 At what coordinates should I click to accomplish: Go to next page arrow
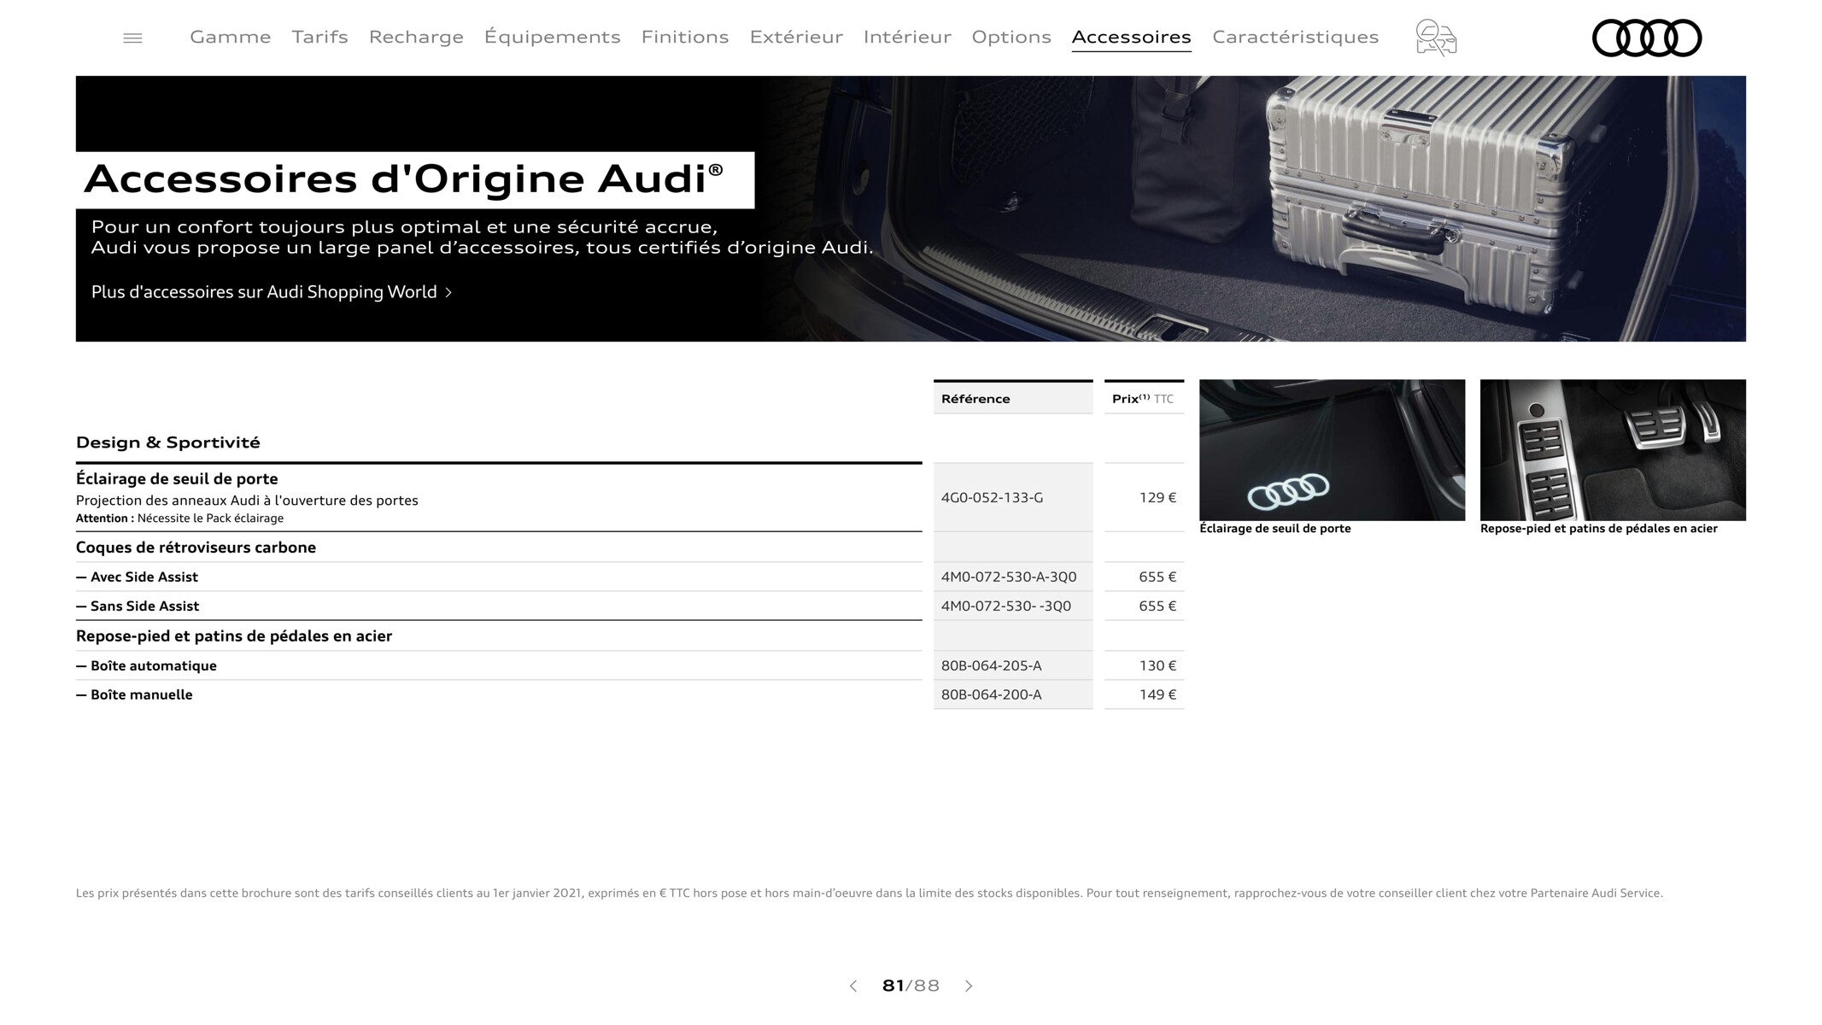(969, 986)
